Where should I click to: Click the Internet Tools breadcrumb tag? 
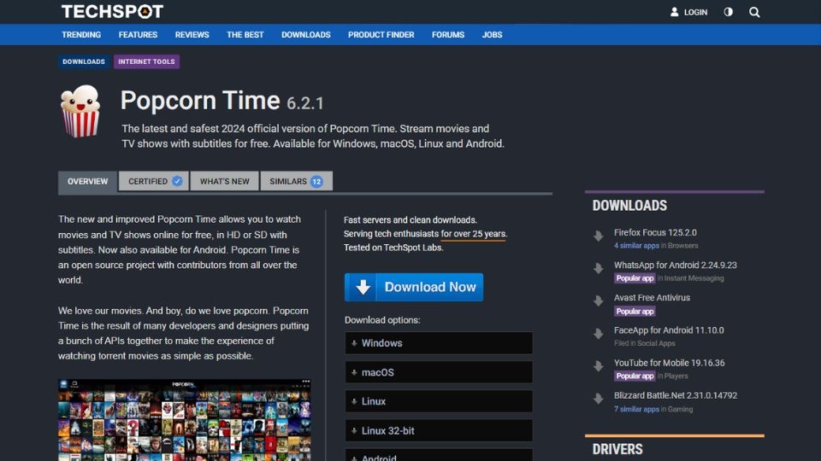[146, 61]
